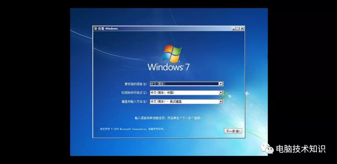Click the 键盘和输入方法 label
Image resolution: width=337 pixels, height=164 pixels.
(135, 102)
